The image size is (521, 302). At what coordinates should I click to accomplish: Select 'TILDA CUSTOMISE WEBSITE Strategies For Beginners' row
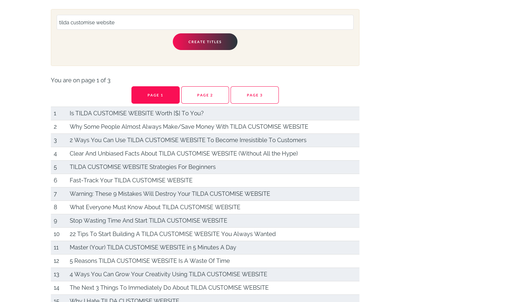(205, 167)
